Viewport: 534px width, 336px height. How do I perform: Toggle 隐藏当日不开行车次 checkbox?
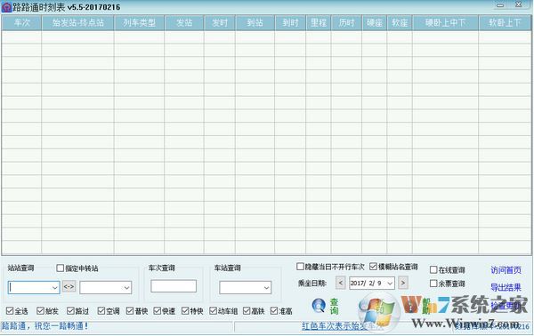(x=300, y=267)
